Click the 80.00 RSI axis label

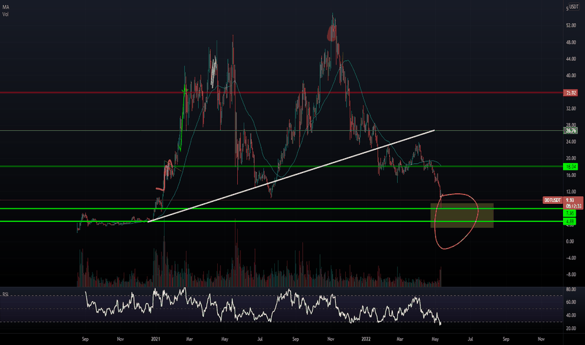[571, 289]
